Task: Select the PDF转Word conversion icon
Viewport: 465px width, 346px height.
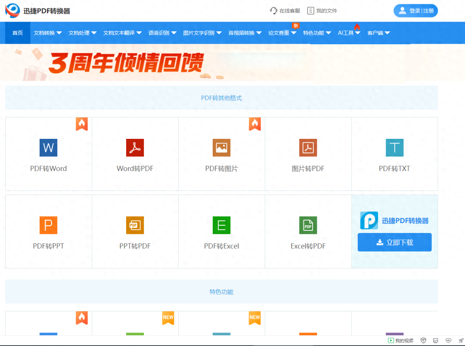Action: click(x=48, y=147)
